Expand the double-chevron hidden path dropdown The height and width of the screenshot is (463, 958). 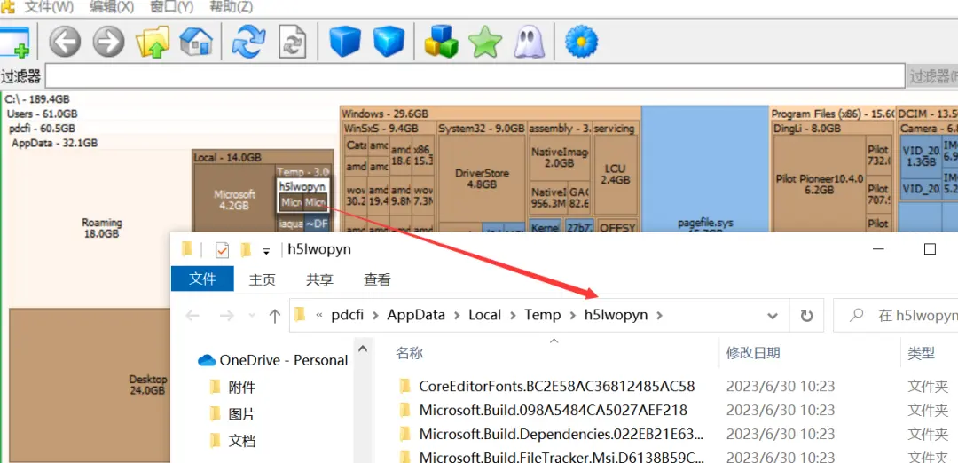point(319,315)
